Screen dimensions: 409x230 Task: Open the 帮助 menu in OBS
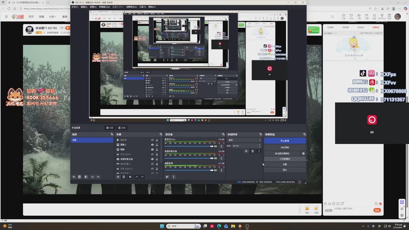[x=152, y=7]
